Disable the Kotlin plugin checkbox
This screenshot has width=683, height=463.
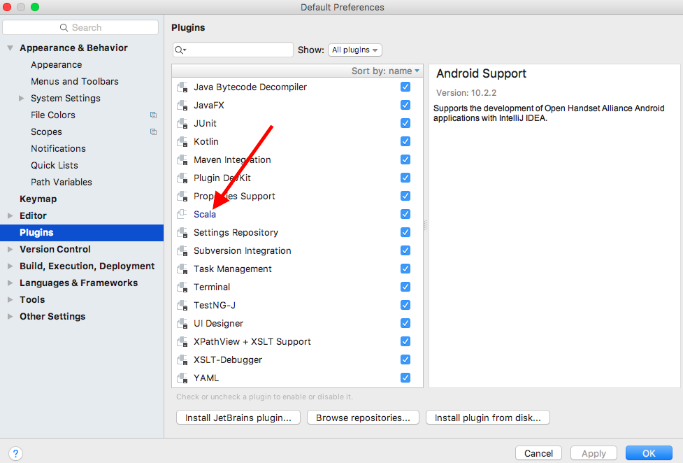pos(405,141)
